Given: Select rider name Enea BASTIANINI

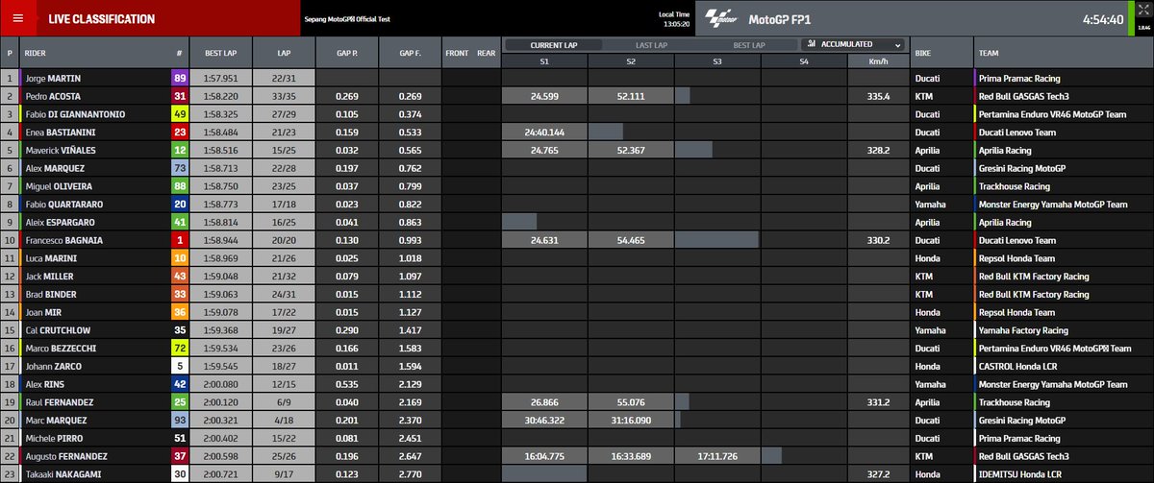Looking at the screenshot, I should 60,133.
